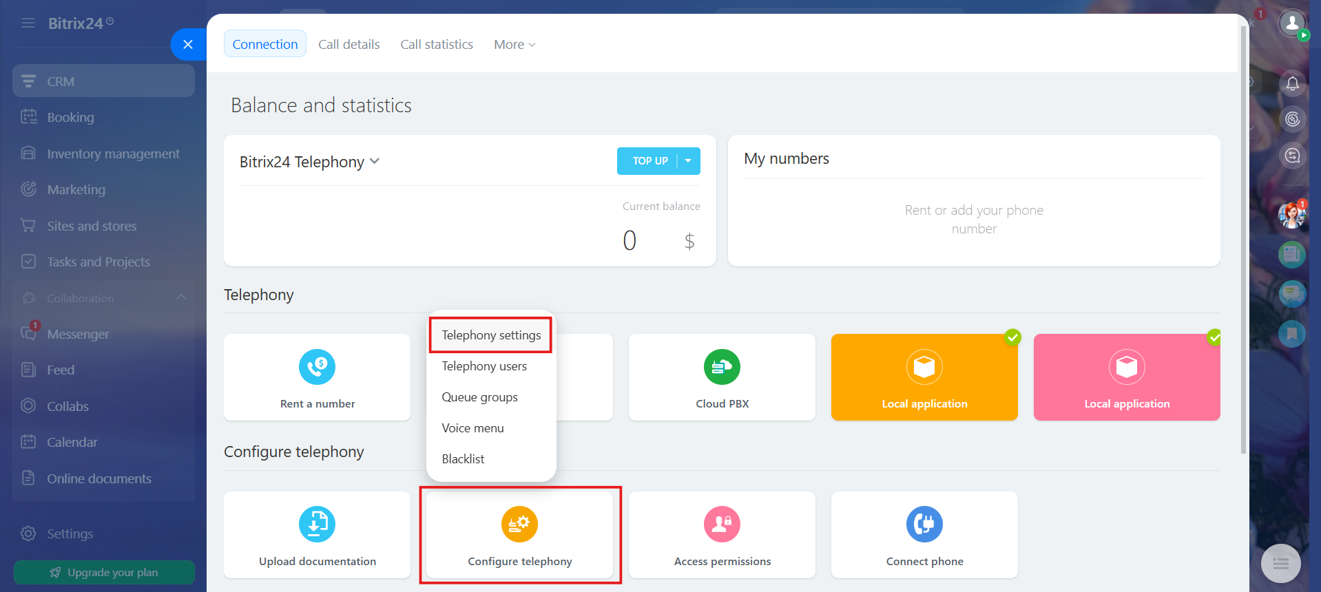Screen dimensions: 1321x592
Task: Click the Connect phone plug icon
Action: 924,525
